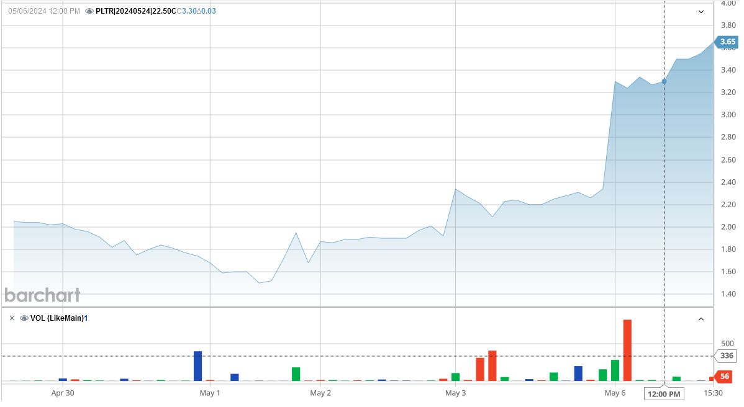Image resolution: width=744 pixels, height=407 pixels.
Task: Click the Apr 30 date on the time axis
Action: 63,393
